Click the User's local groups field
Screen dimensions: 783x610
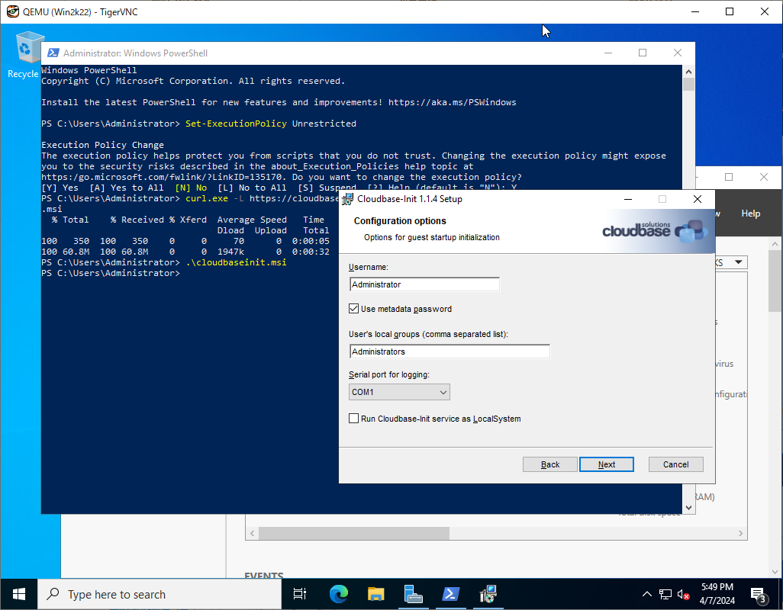(449, 352)
